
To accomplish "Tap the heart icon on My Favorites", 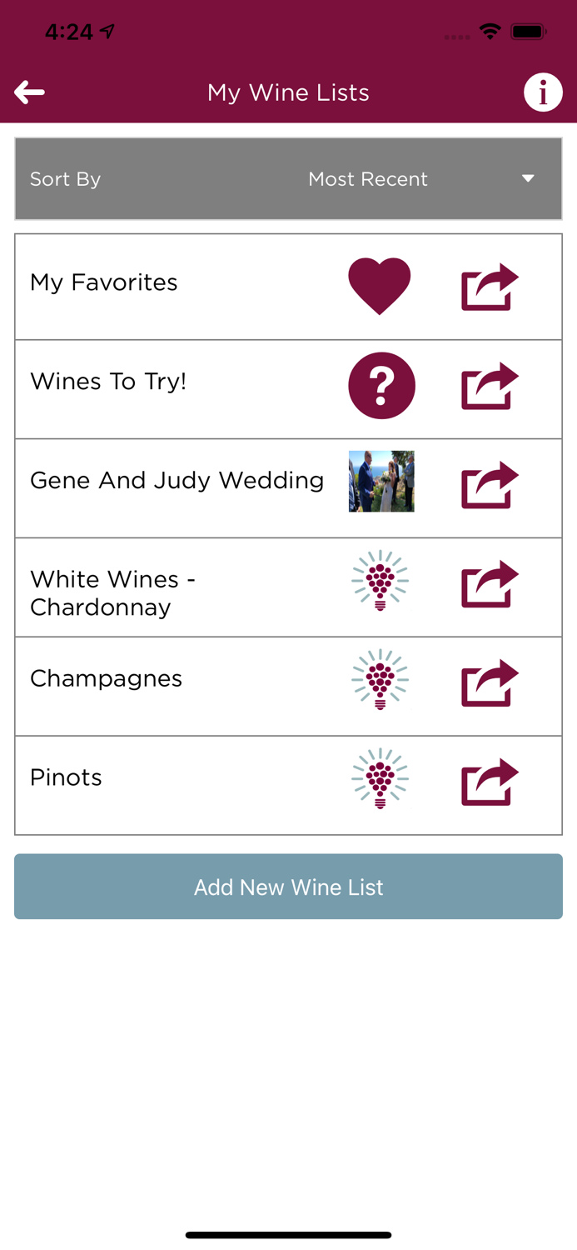I will tap(380, 285).
